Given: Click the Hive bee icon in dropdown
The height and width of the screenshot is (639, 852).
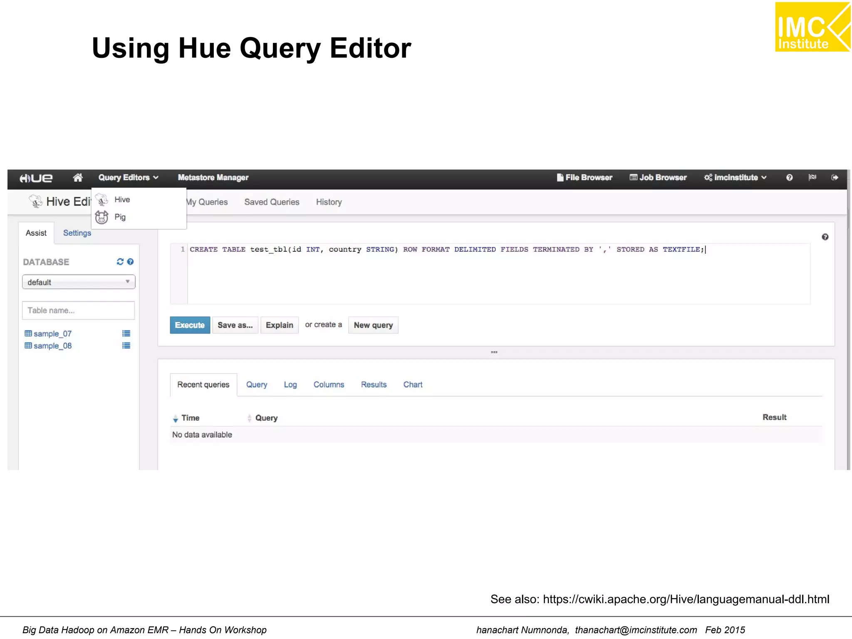Looking at the screenshot, I should (102, 200).
